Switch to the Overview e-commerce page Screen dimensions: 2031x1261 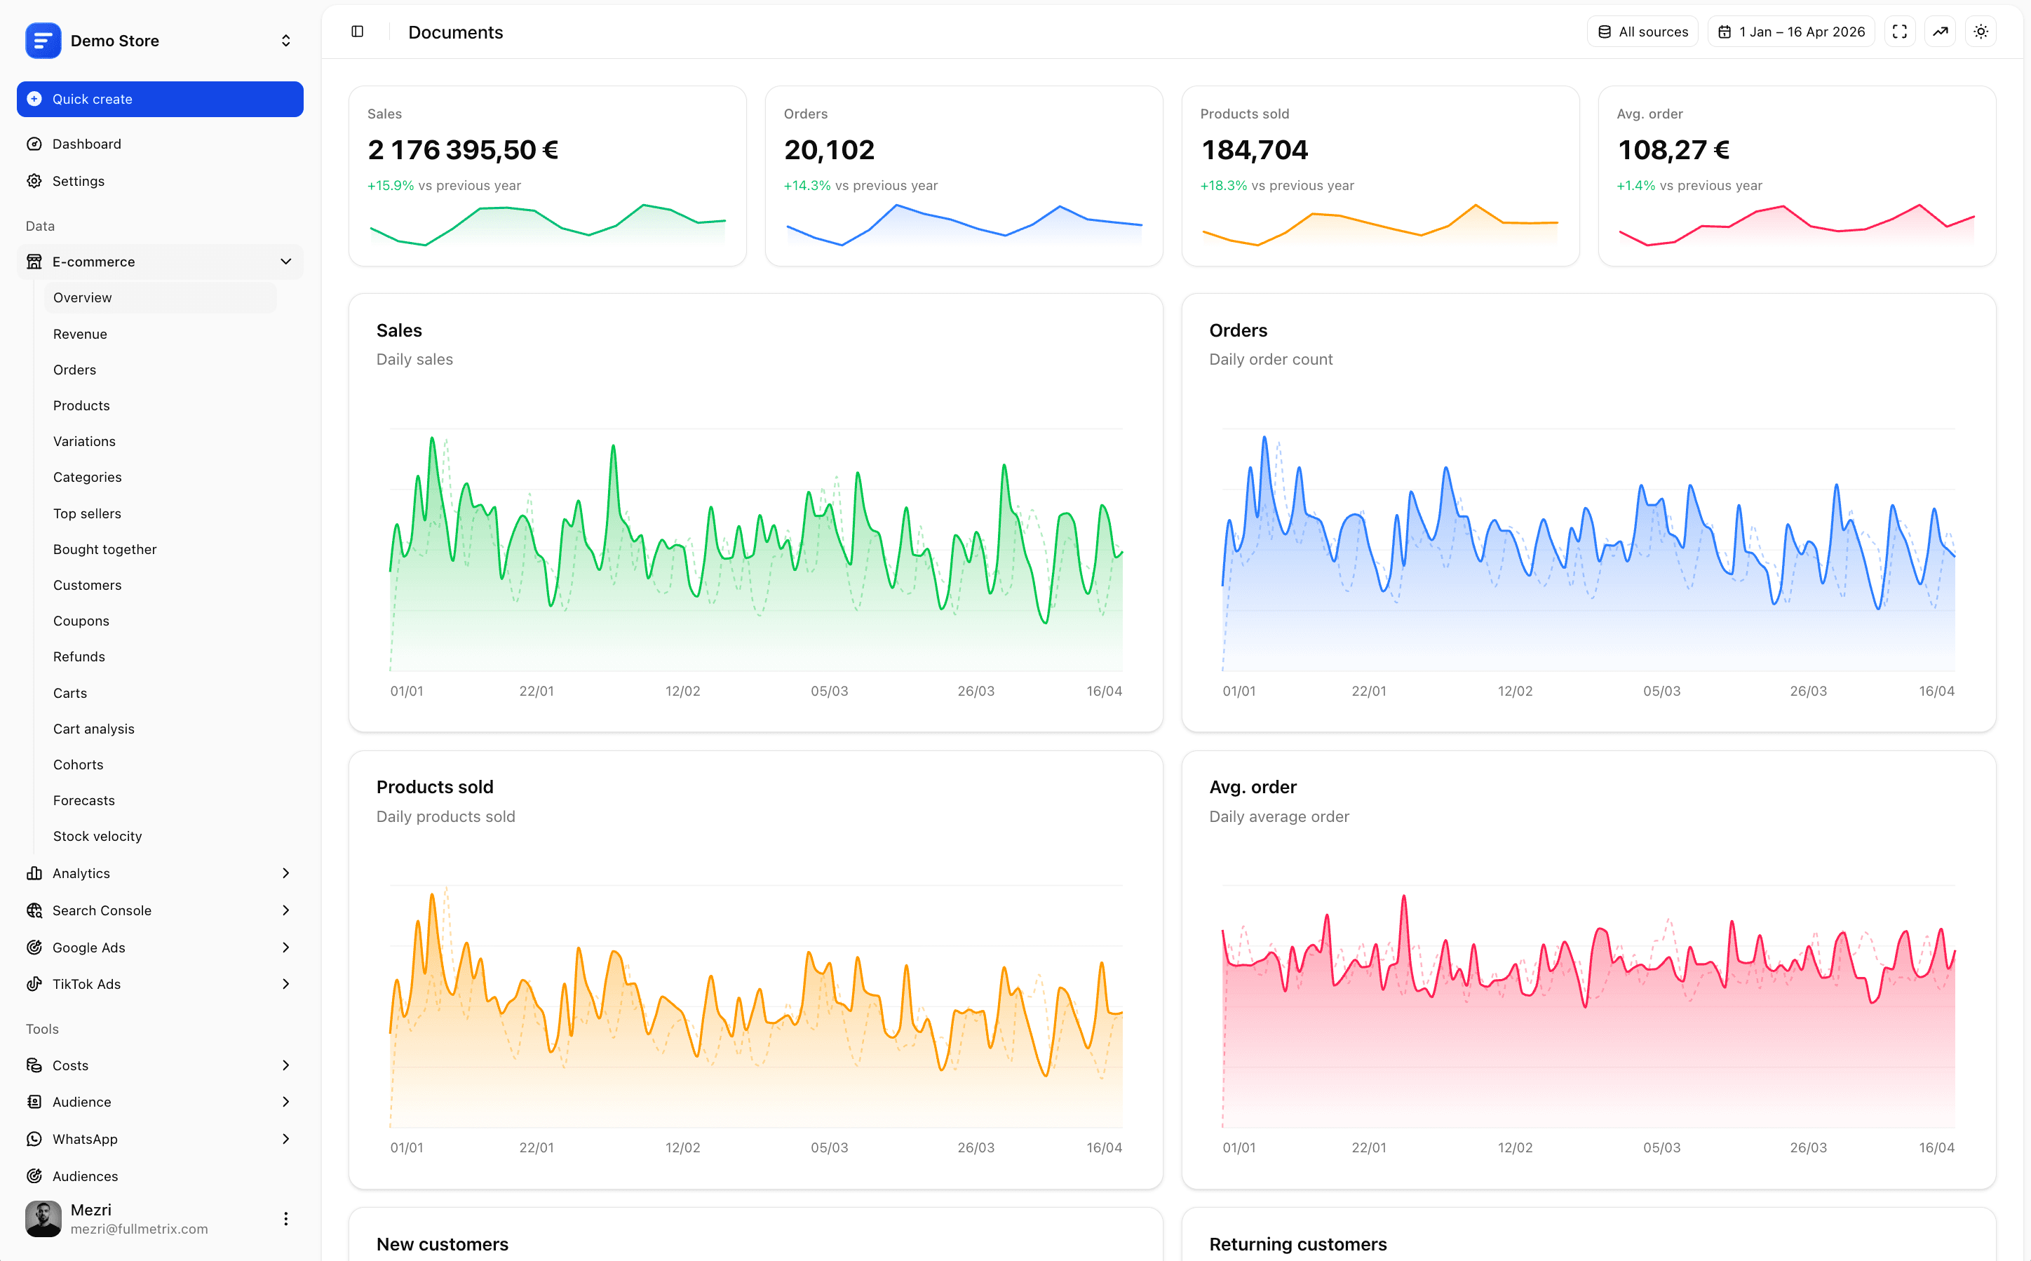pyautogui.click(x=82, y=298)
